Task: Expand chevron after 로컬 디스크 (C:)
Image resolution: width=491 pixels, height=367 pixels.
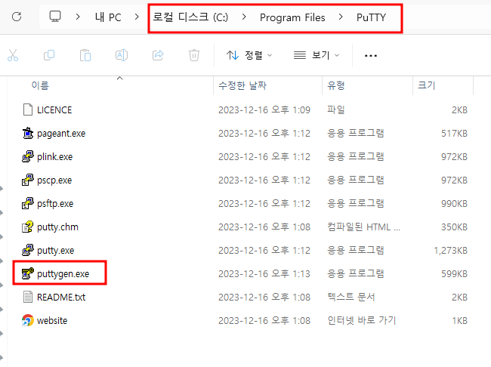Action: pyautogui.click(x=244, y=17)
